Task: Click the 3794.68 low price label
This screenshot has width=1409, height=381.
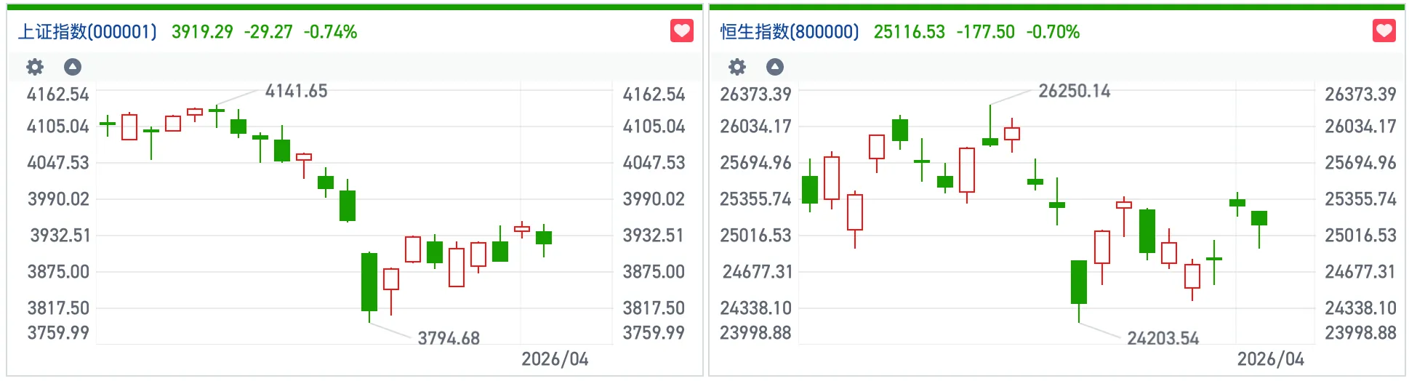Action: pyautogui.click(x=449, y=338)
